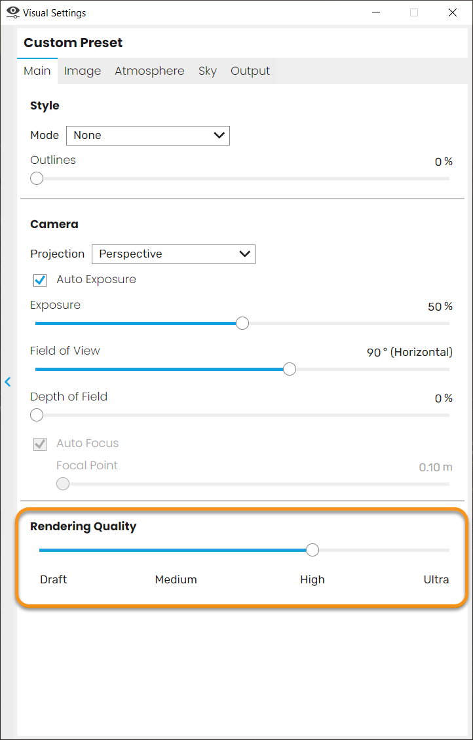Open the Style Mode dropdown
The height and width of the screenshot is (740, 473).
tap(147, 136)
